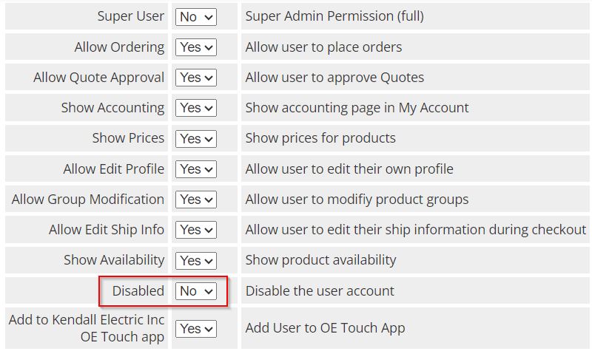Click 'Add to Kendall Electric Inc' label

point(87,321)
